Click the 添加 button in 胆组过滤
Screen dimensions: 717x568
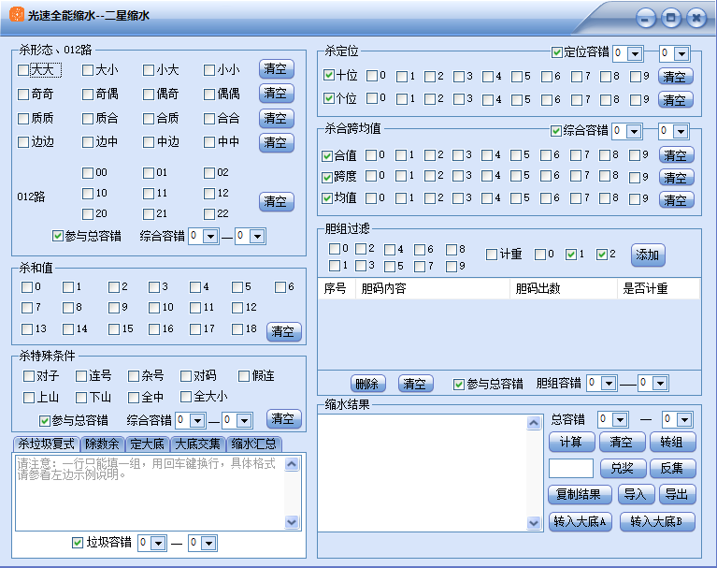[648, 255]
